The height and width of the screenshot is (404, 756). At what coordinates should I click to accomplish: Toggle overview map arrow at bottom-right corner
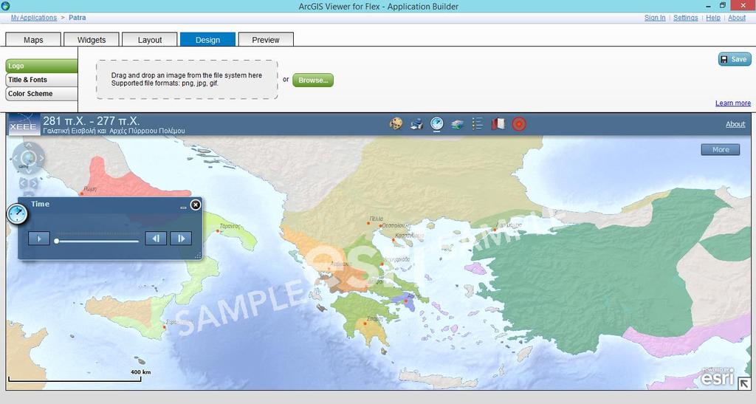click(744, 383)
